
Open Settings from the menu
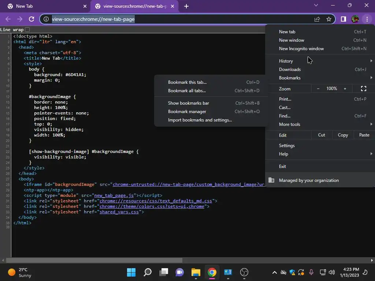[320, 146]
